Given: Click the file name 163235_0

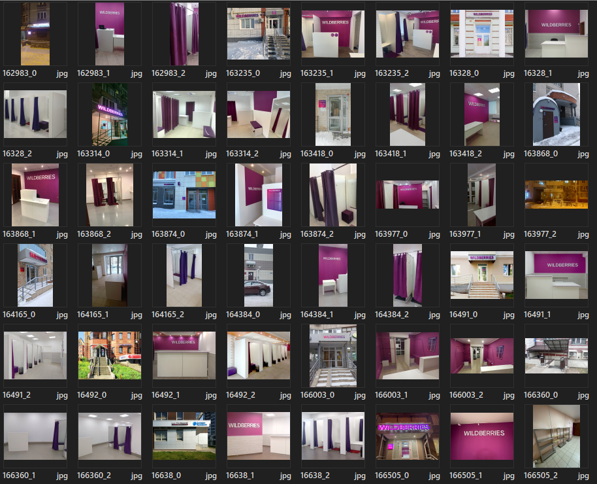Looking at the screenshot, I should 243,73.
